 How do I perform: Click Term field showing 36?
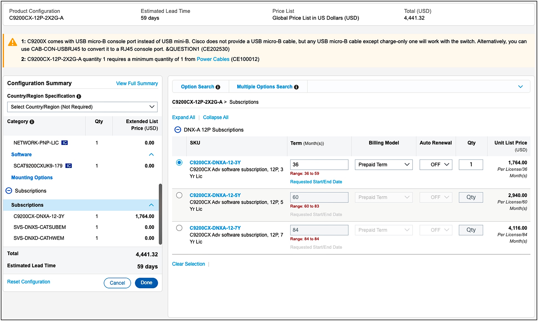tap(319, 165)
